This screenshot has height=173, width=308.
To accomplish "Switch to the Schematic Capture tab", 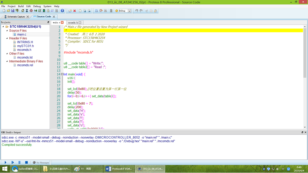I will [16, 17].
